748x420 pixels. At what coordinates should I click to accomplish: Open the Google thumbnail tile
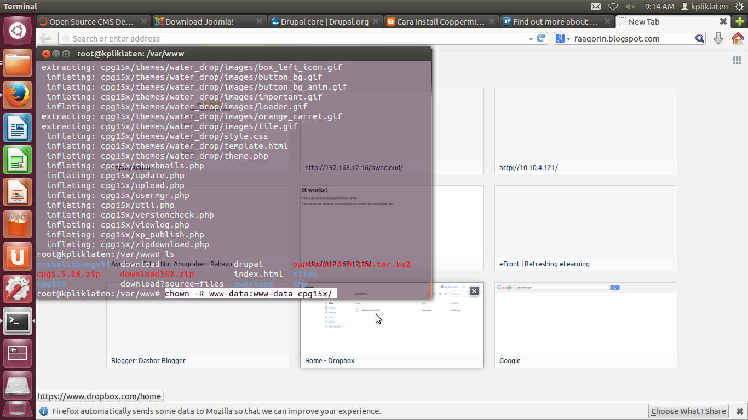(x=586, y=325)
